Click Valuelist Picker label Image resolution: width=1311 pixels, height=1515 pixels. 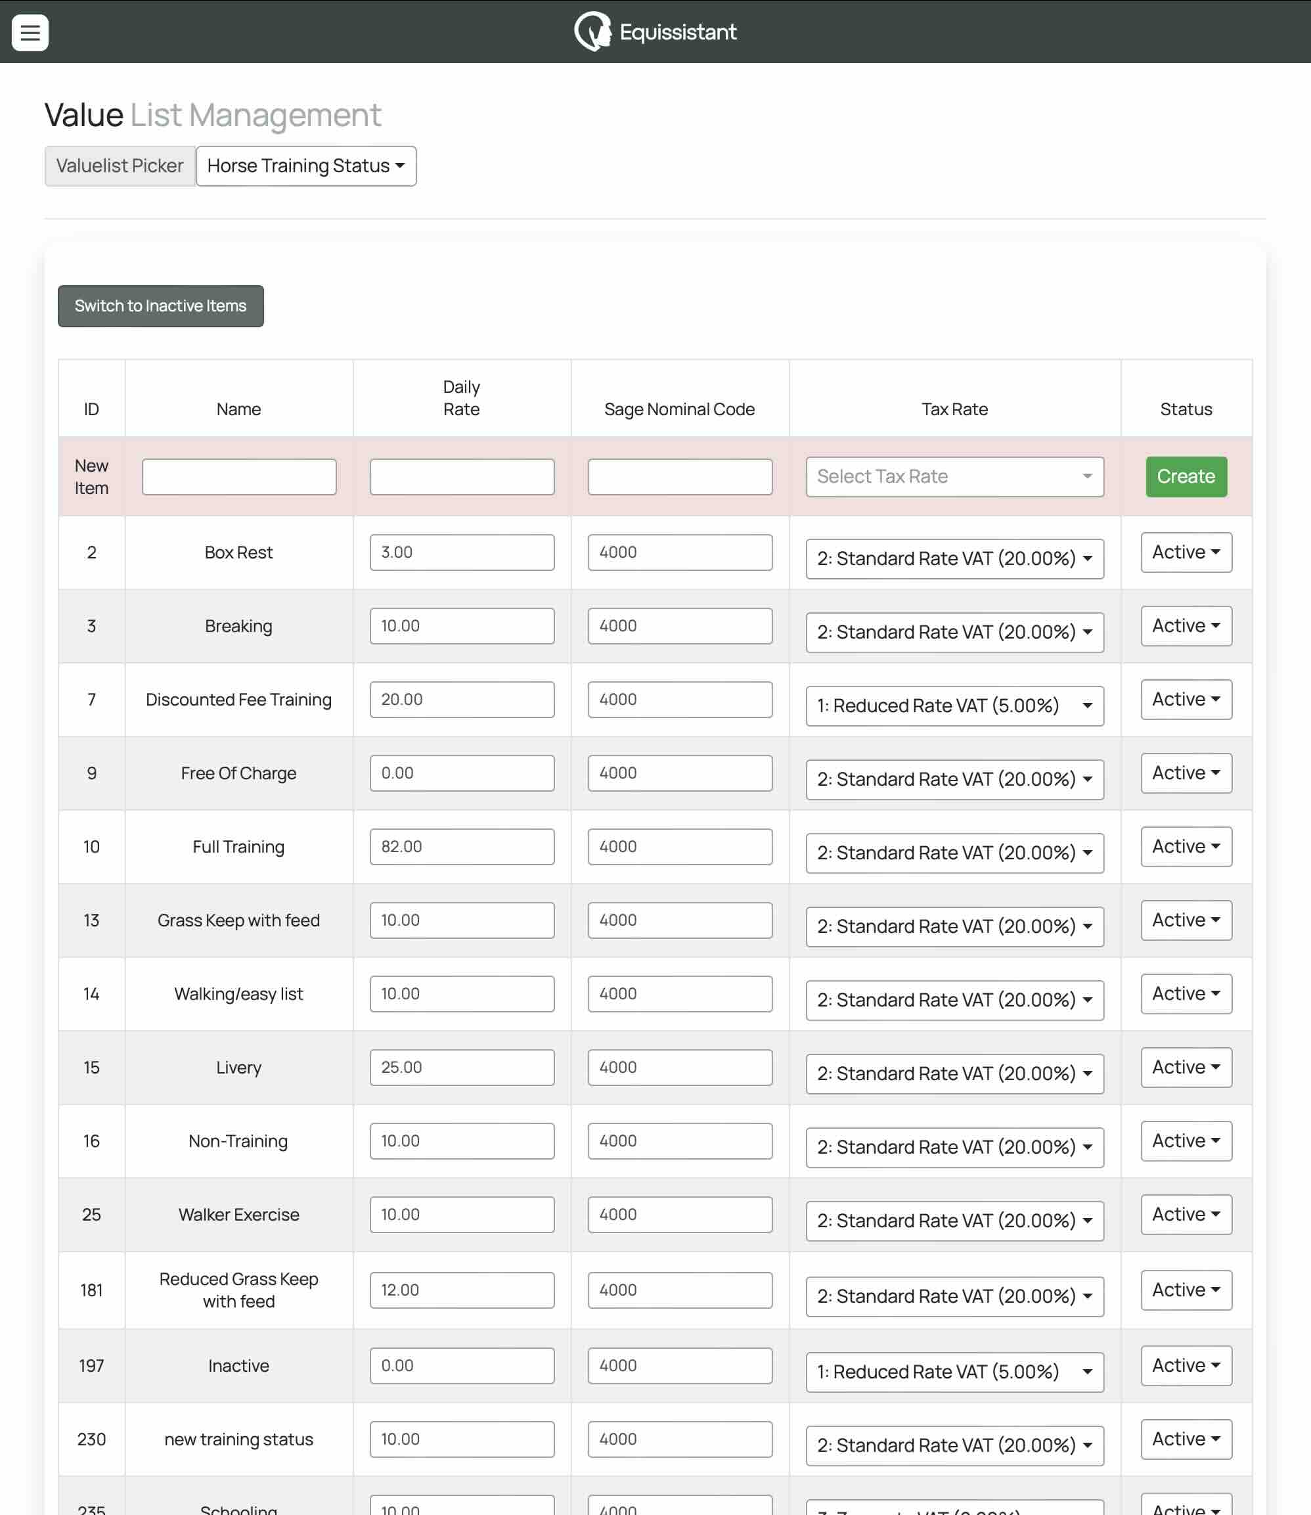(x=120, y=166)
